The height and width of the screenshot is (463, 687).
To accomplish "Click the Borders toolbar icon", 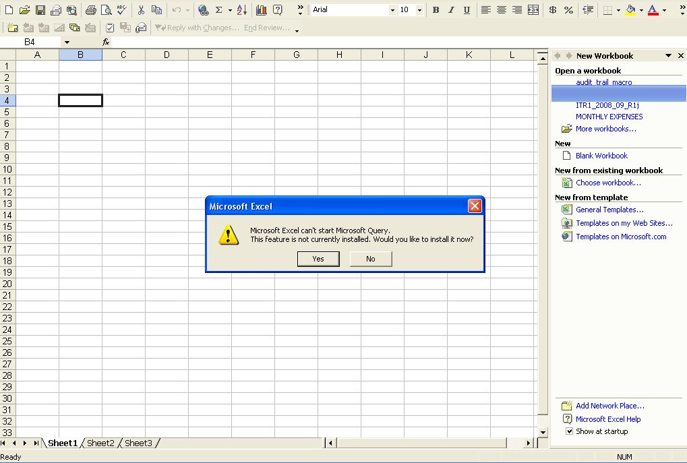I will tap(607, 9).
